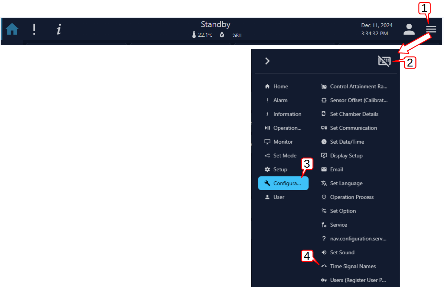Click the envelope icon beside Email
Image resolution: width=446 pixels, height=289 pixels.
[x=324, y=169]
